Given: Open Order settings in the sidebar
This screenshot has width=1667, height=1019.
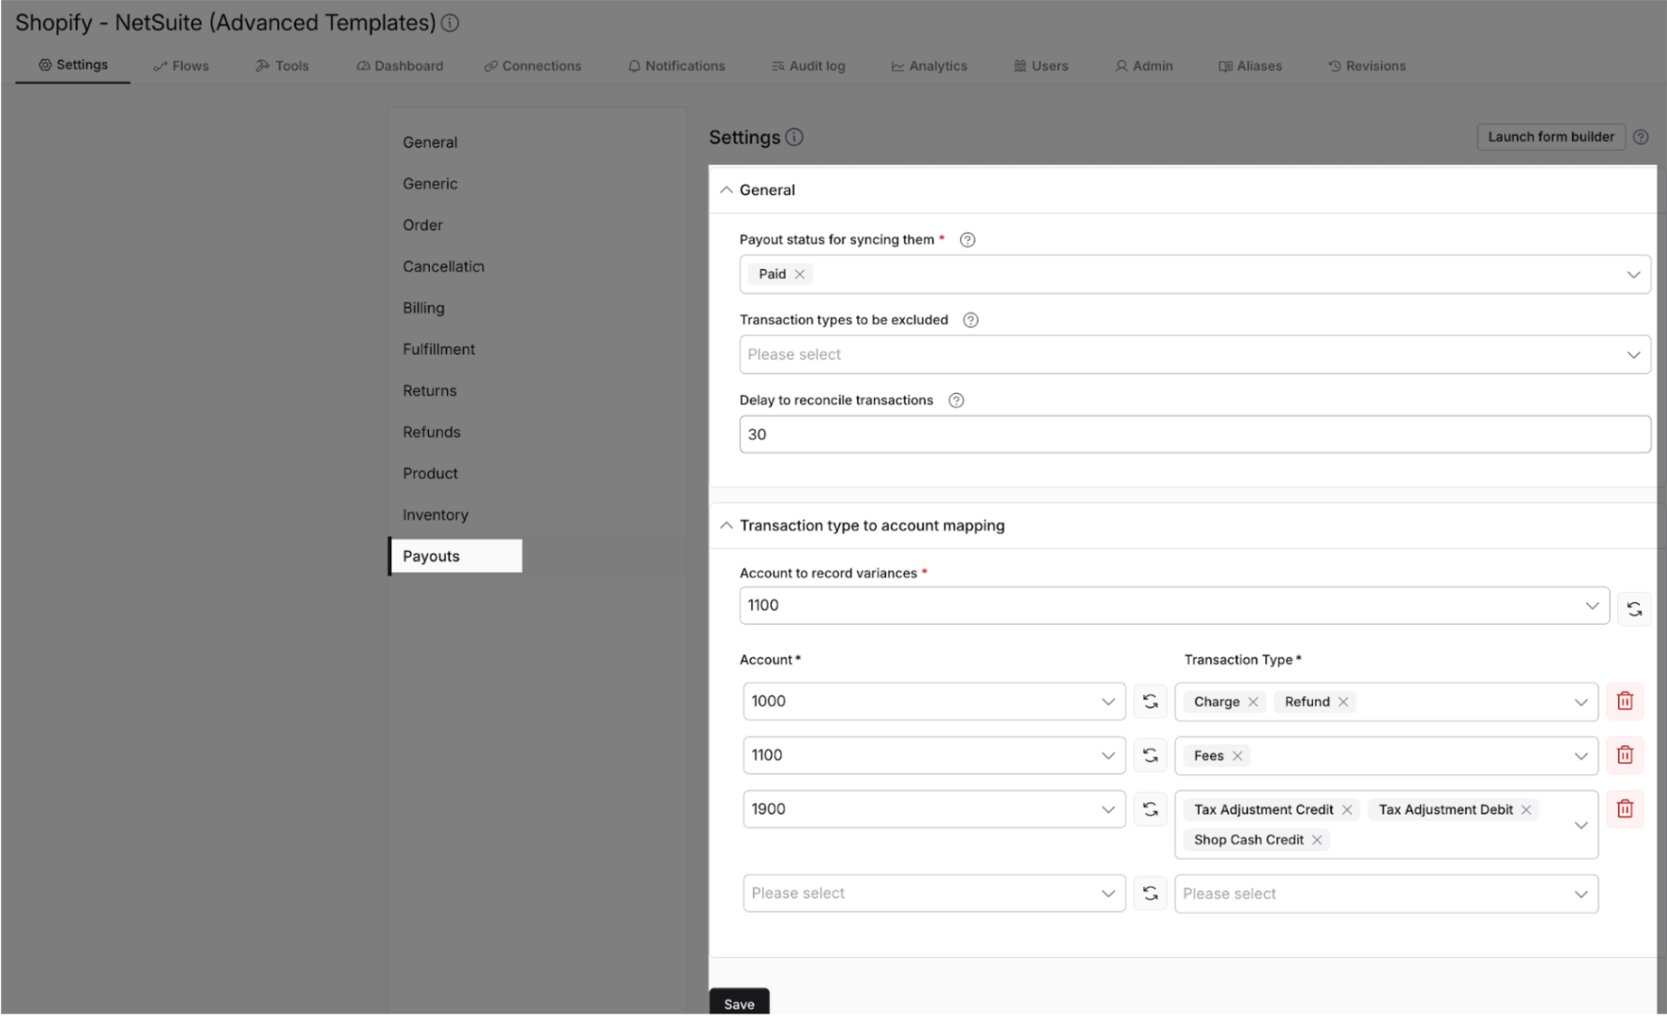Looking at the screenshot, I should click(422, 225).
